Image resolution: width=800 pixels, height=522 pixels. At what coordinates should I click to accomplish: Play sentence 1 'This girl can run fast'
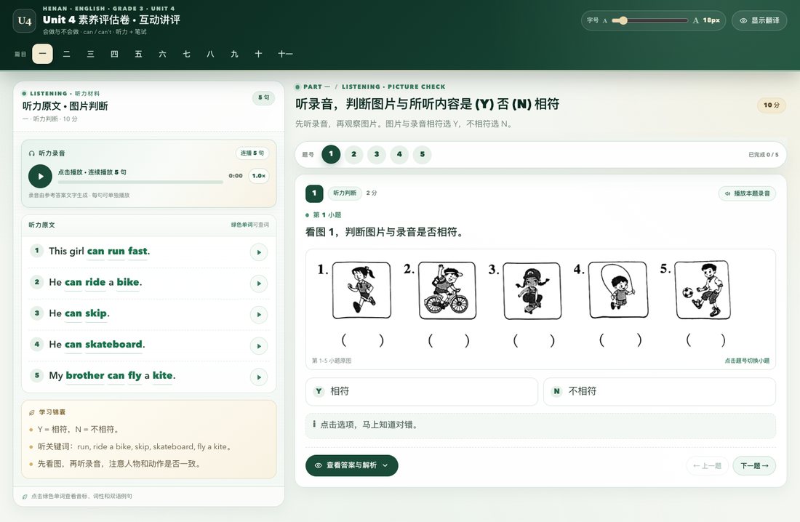pos(259,252)
